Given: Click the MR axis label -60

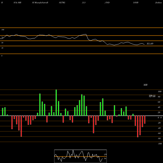Looking at the screenshot, I should (x=159, y=133).
